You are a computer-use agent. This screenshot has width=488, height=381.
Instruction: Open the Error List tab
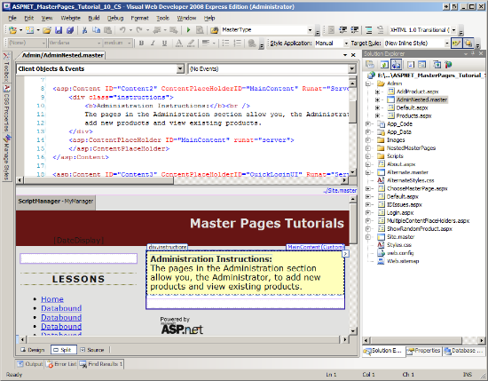[61, 364]
